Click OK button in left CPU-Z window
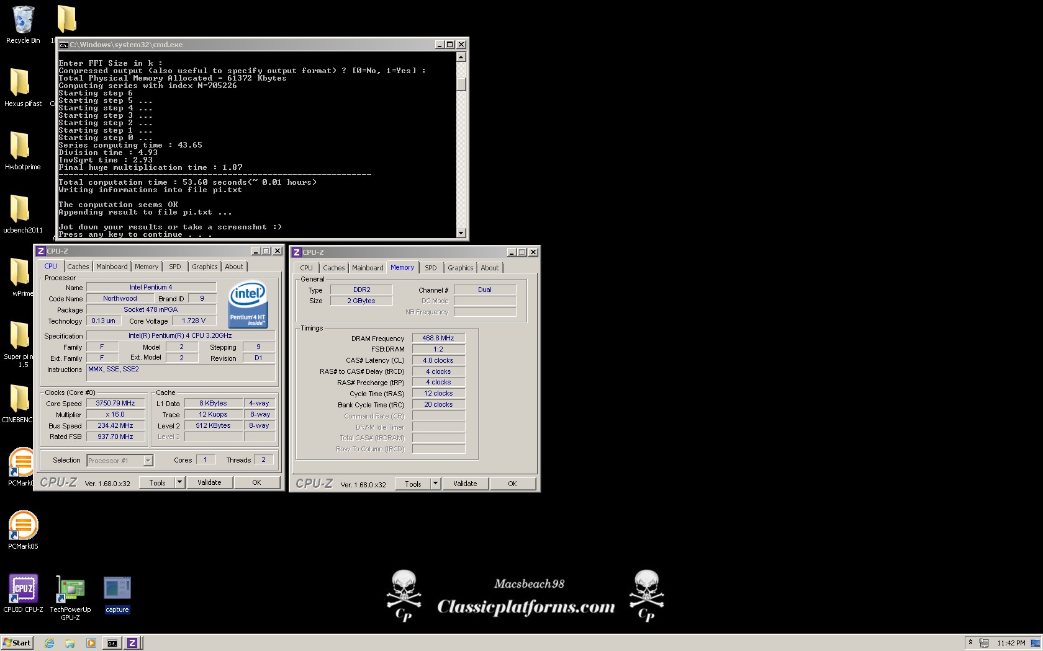This screenshot has height=651, width=1043. tap(256, 482)
